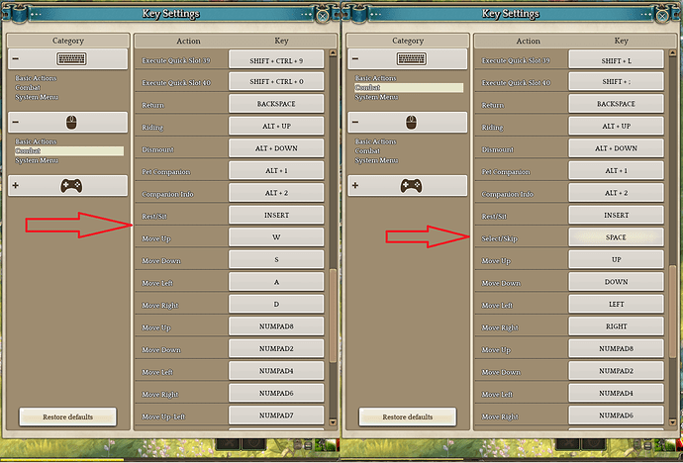The image size is (683, 463).
Task: Close the left Key Settings window
Action: [323, 16]
